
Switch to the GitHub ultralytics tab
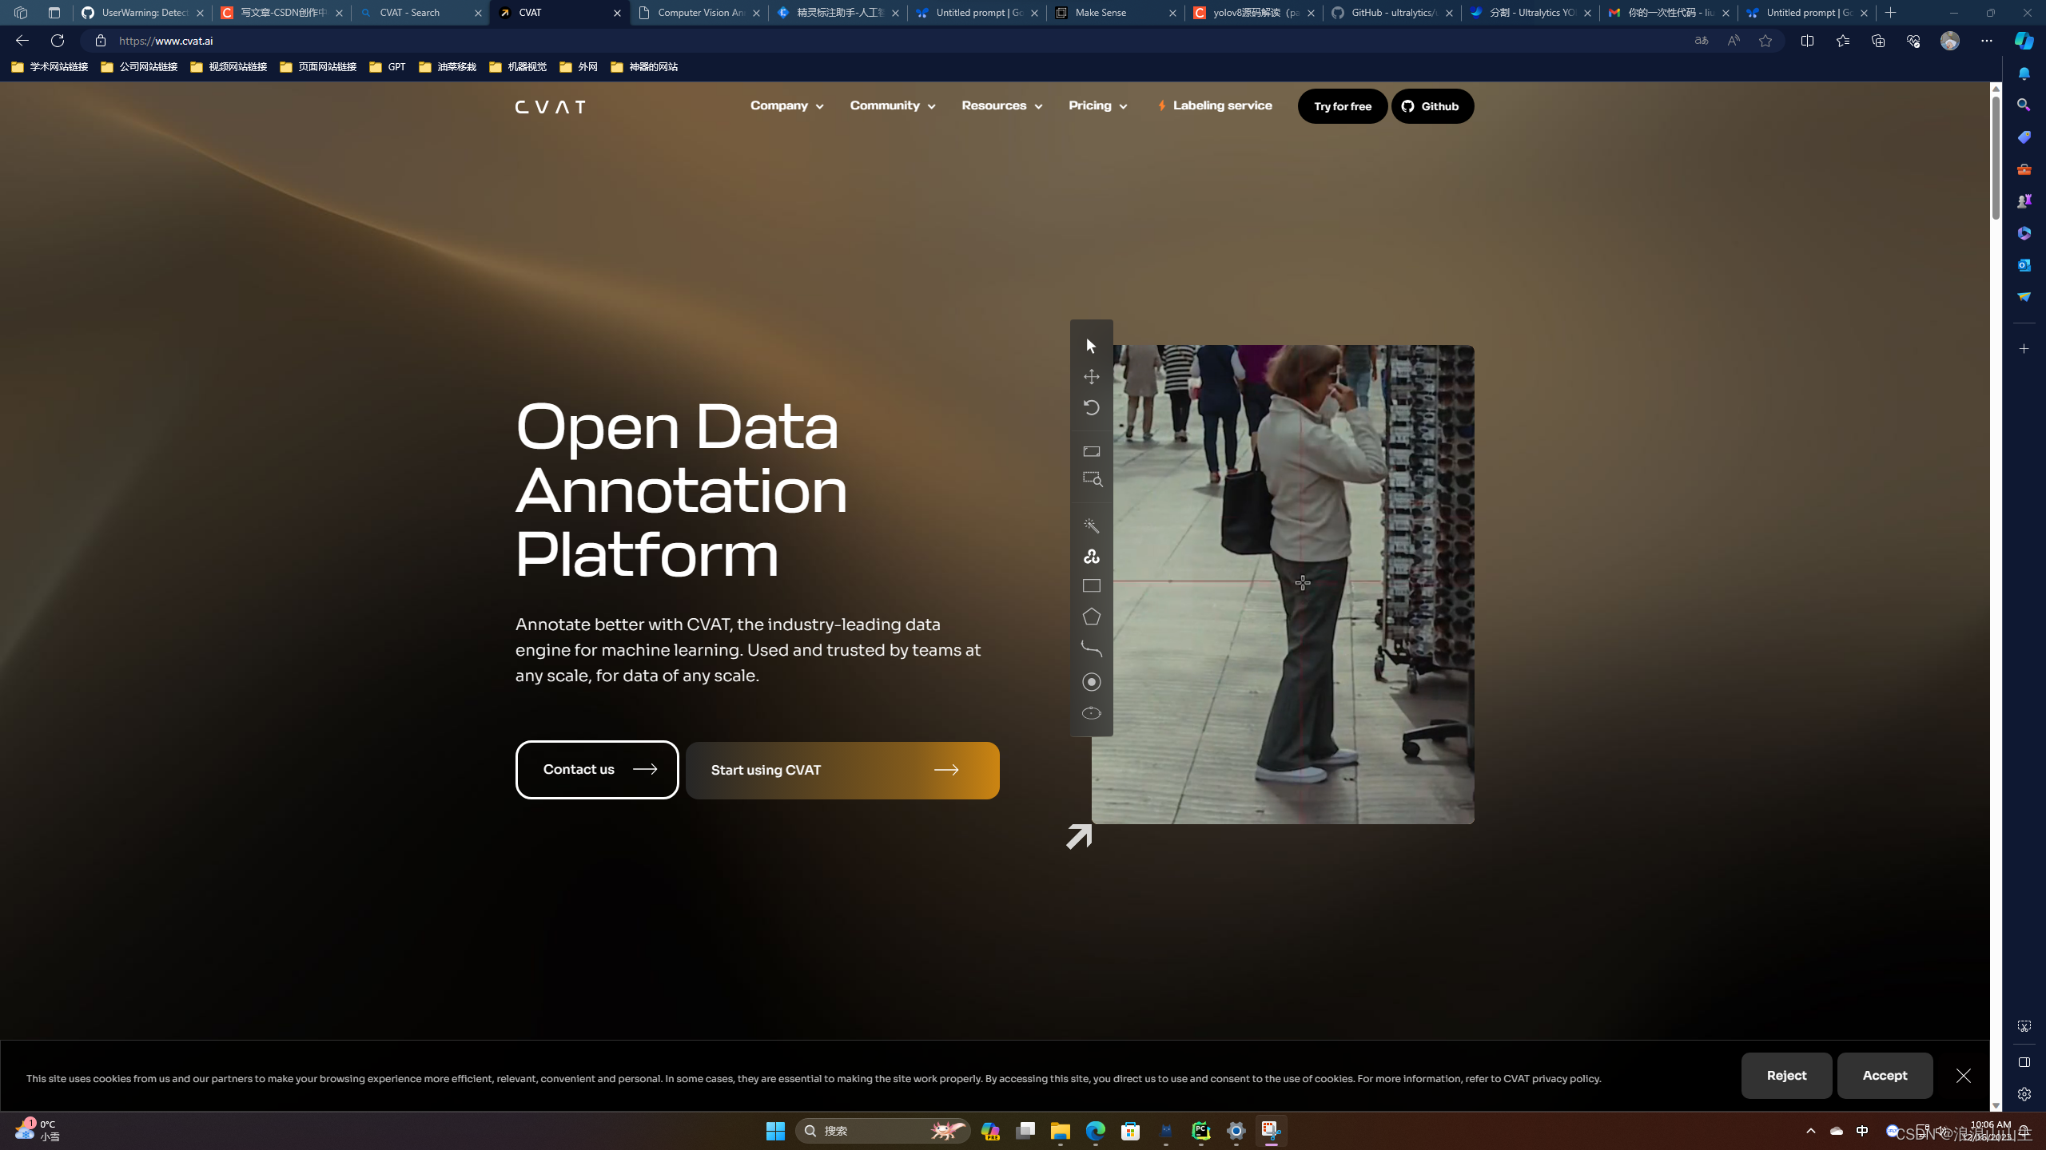(x=1391, y=13)
